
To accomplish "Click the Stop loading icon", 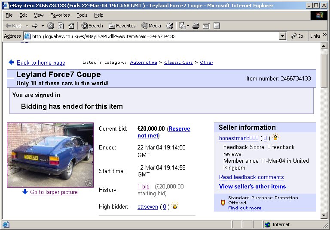I will pyautogui.click(x=51, y=26).
